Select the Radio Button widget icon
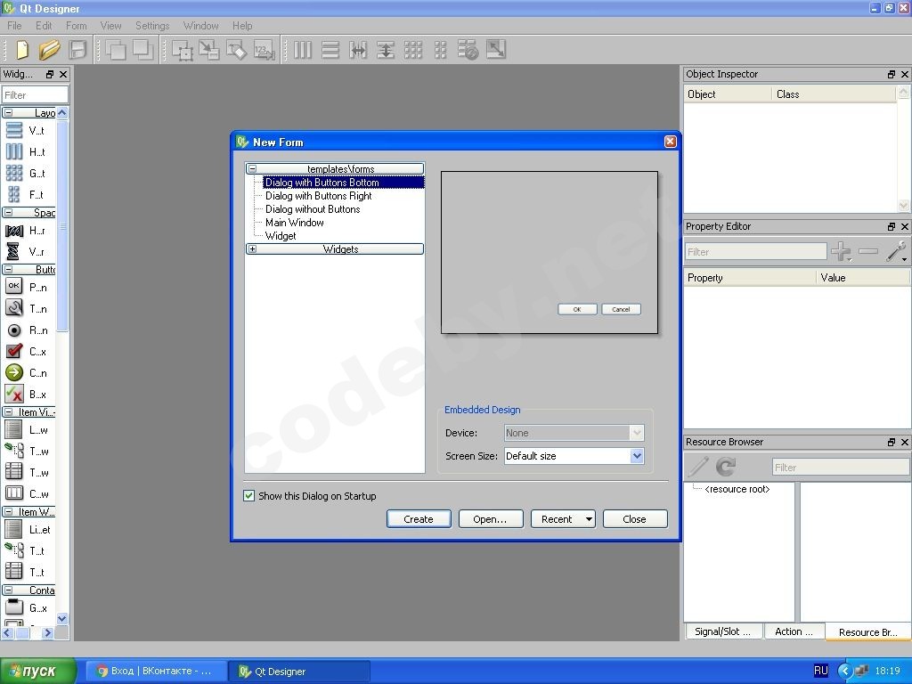Viewport: 912px width, 684px height. (x=14, y=330)
